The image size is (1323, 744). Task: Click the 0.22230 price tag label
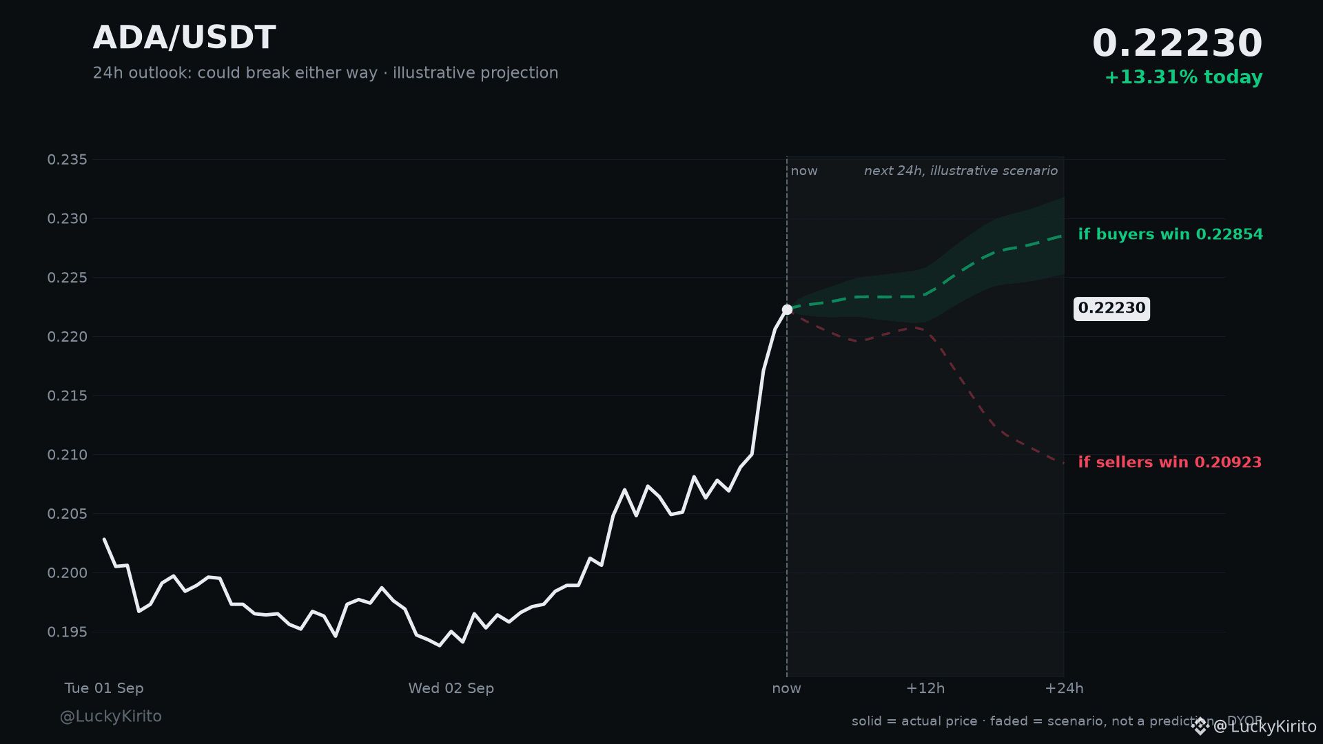[1111, 309]
